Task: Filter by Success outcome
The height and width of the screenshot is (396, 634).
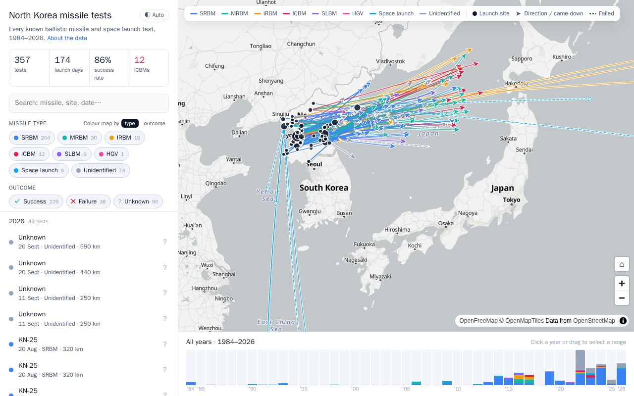Action: (x=36, y=201)
